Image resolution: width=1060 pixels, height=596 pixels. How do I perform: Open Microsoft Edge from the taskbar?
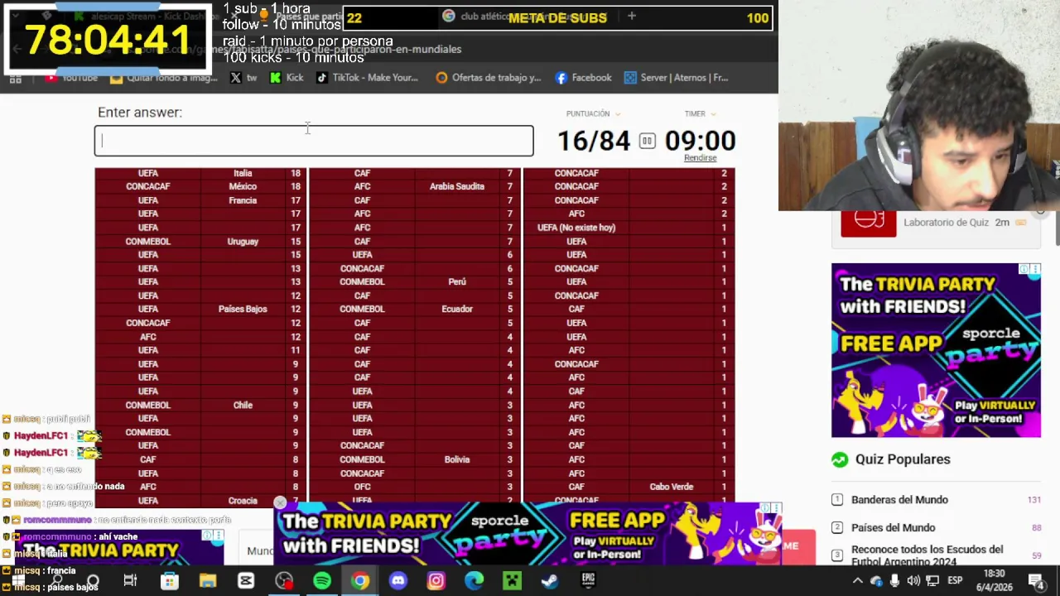point(474,581)
